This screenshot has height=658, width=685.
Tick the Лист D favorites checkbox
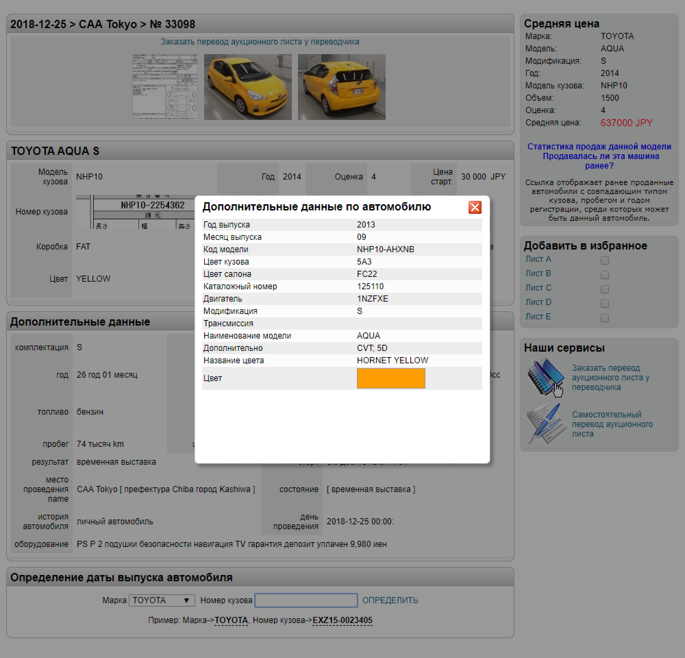(x=605, y=303)
